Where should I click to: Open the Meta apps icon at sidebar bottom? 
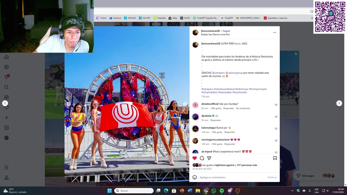7,178
